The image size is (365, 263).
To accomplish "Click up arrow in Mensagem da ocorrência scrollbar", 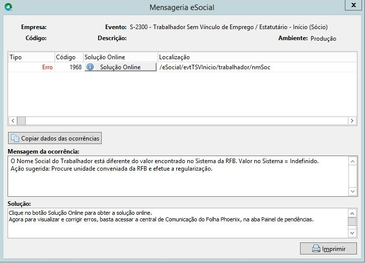I will click(352, 161).
